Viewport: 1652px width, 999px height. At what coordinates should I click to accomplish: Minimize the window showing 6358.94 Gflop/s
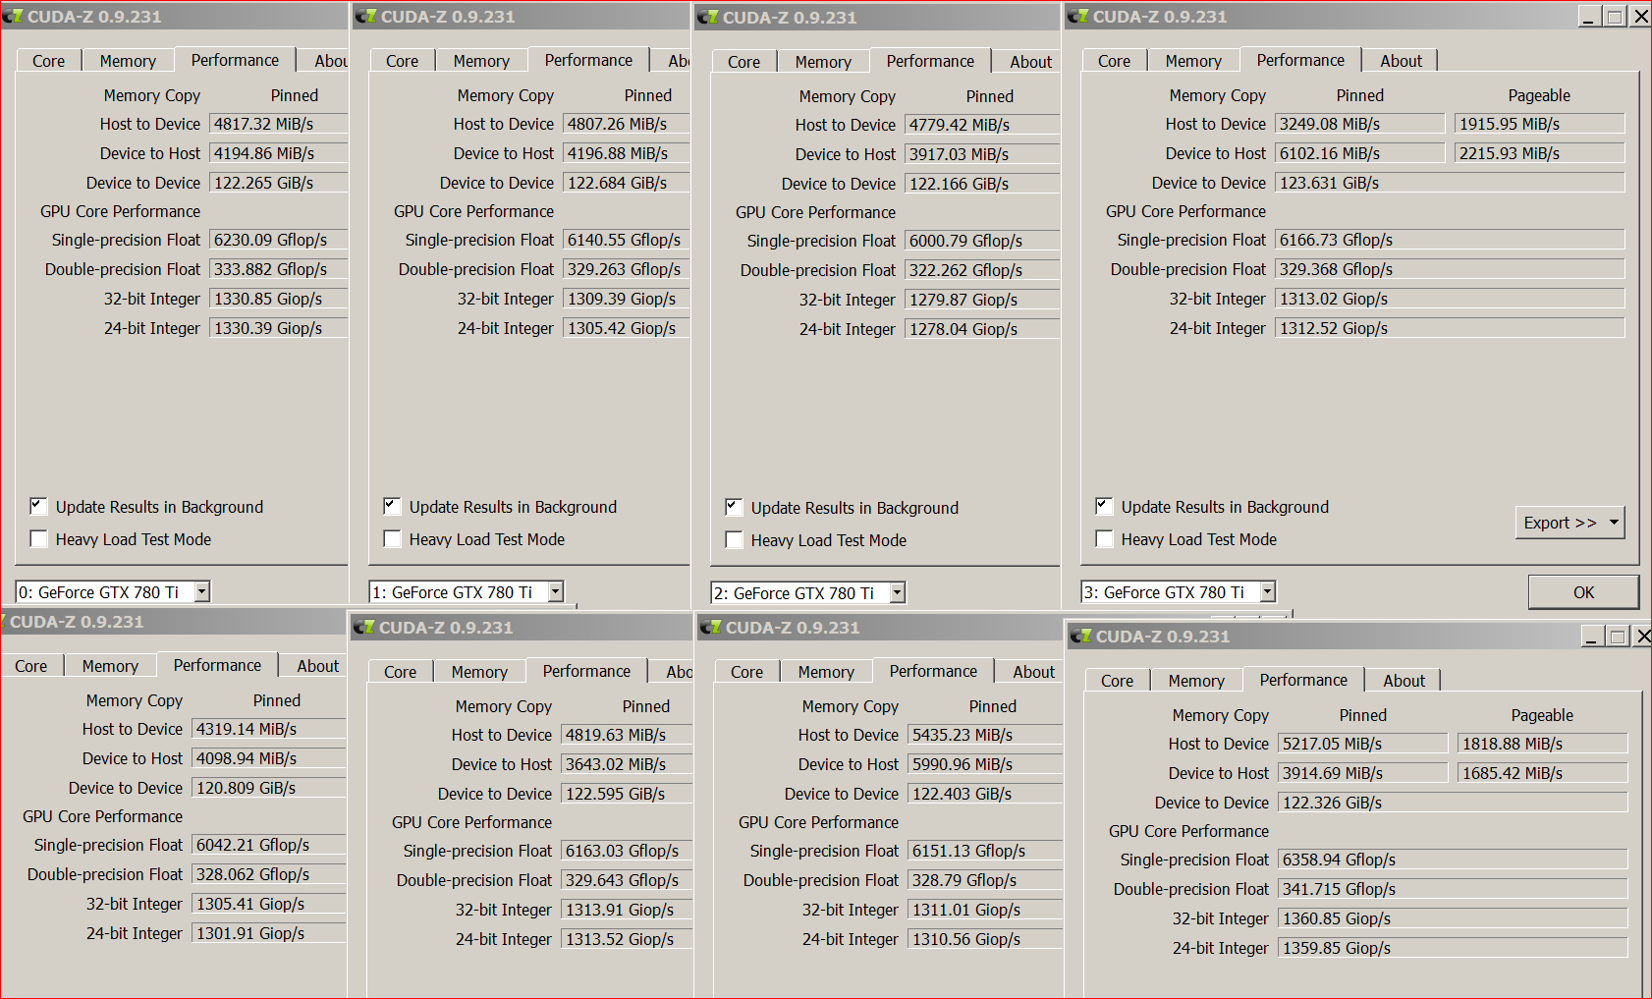pyautogui.click(x=1593, y=637)
